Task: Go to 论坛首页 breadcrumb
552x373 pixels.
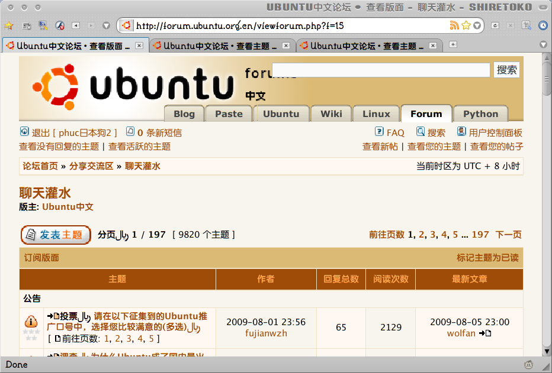Action: (x=40, y=166)
